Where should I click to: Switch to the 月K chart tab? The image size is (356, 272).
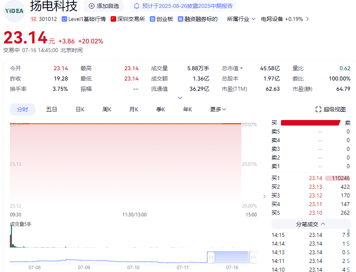[x=134, y=109]
